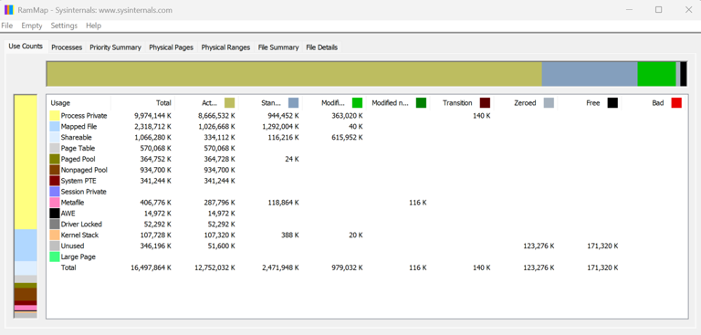Click the Large Page green swatch
This screenshot has height=335, width=701.
point(55,256)
